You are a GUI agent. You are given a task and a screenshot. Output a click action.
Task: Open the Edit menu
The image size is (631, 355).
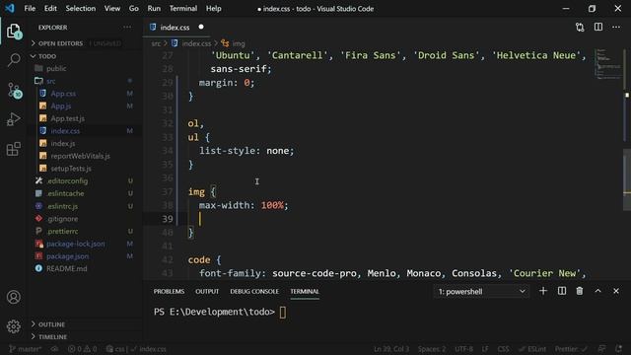(x=50, y=9)
